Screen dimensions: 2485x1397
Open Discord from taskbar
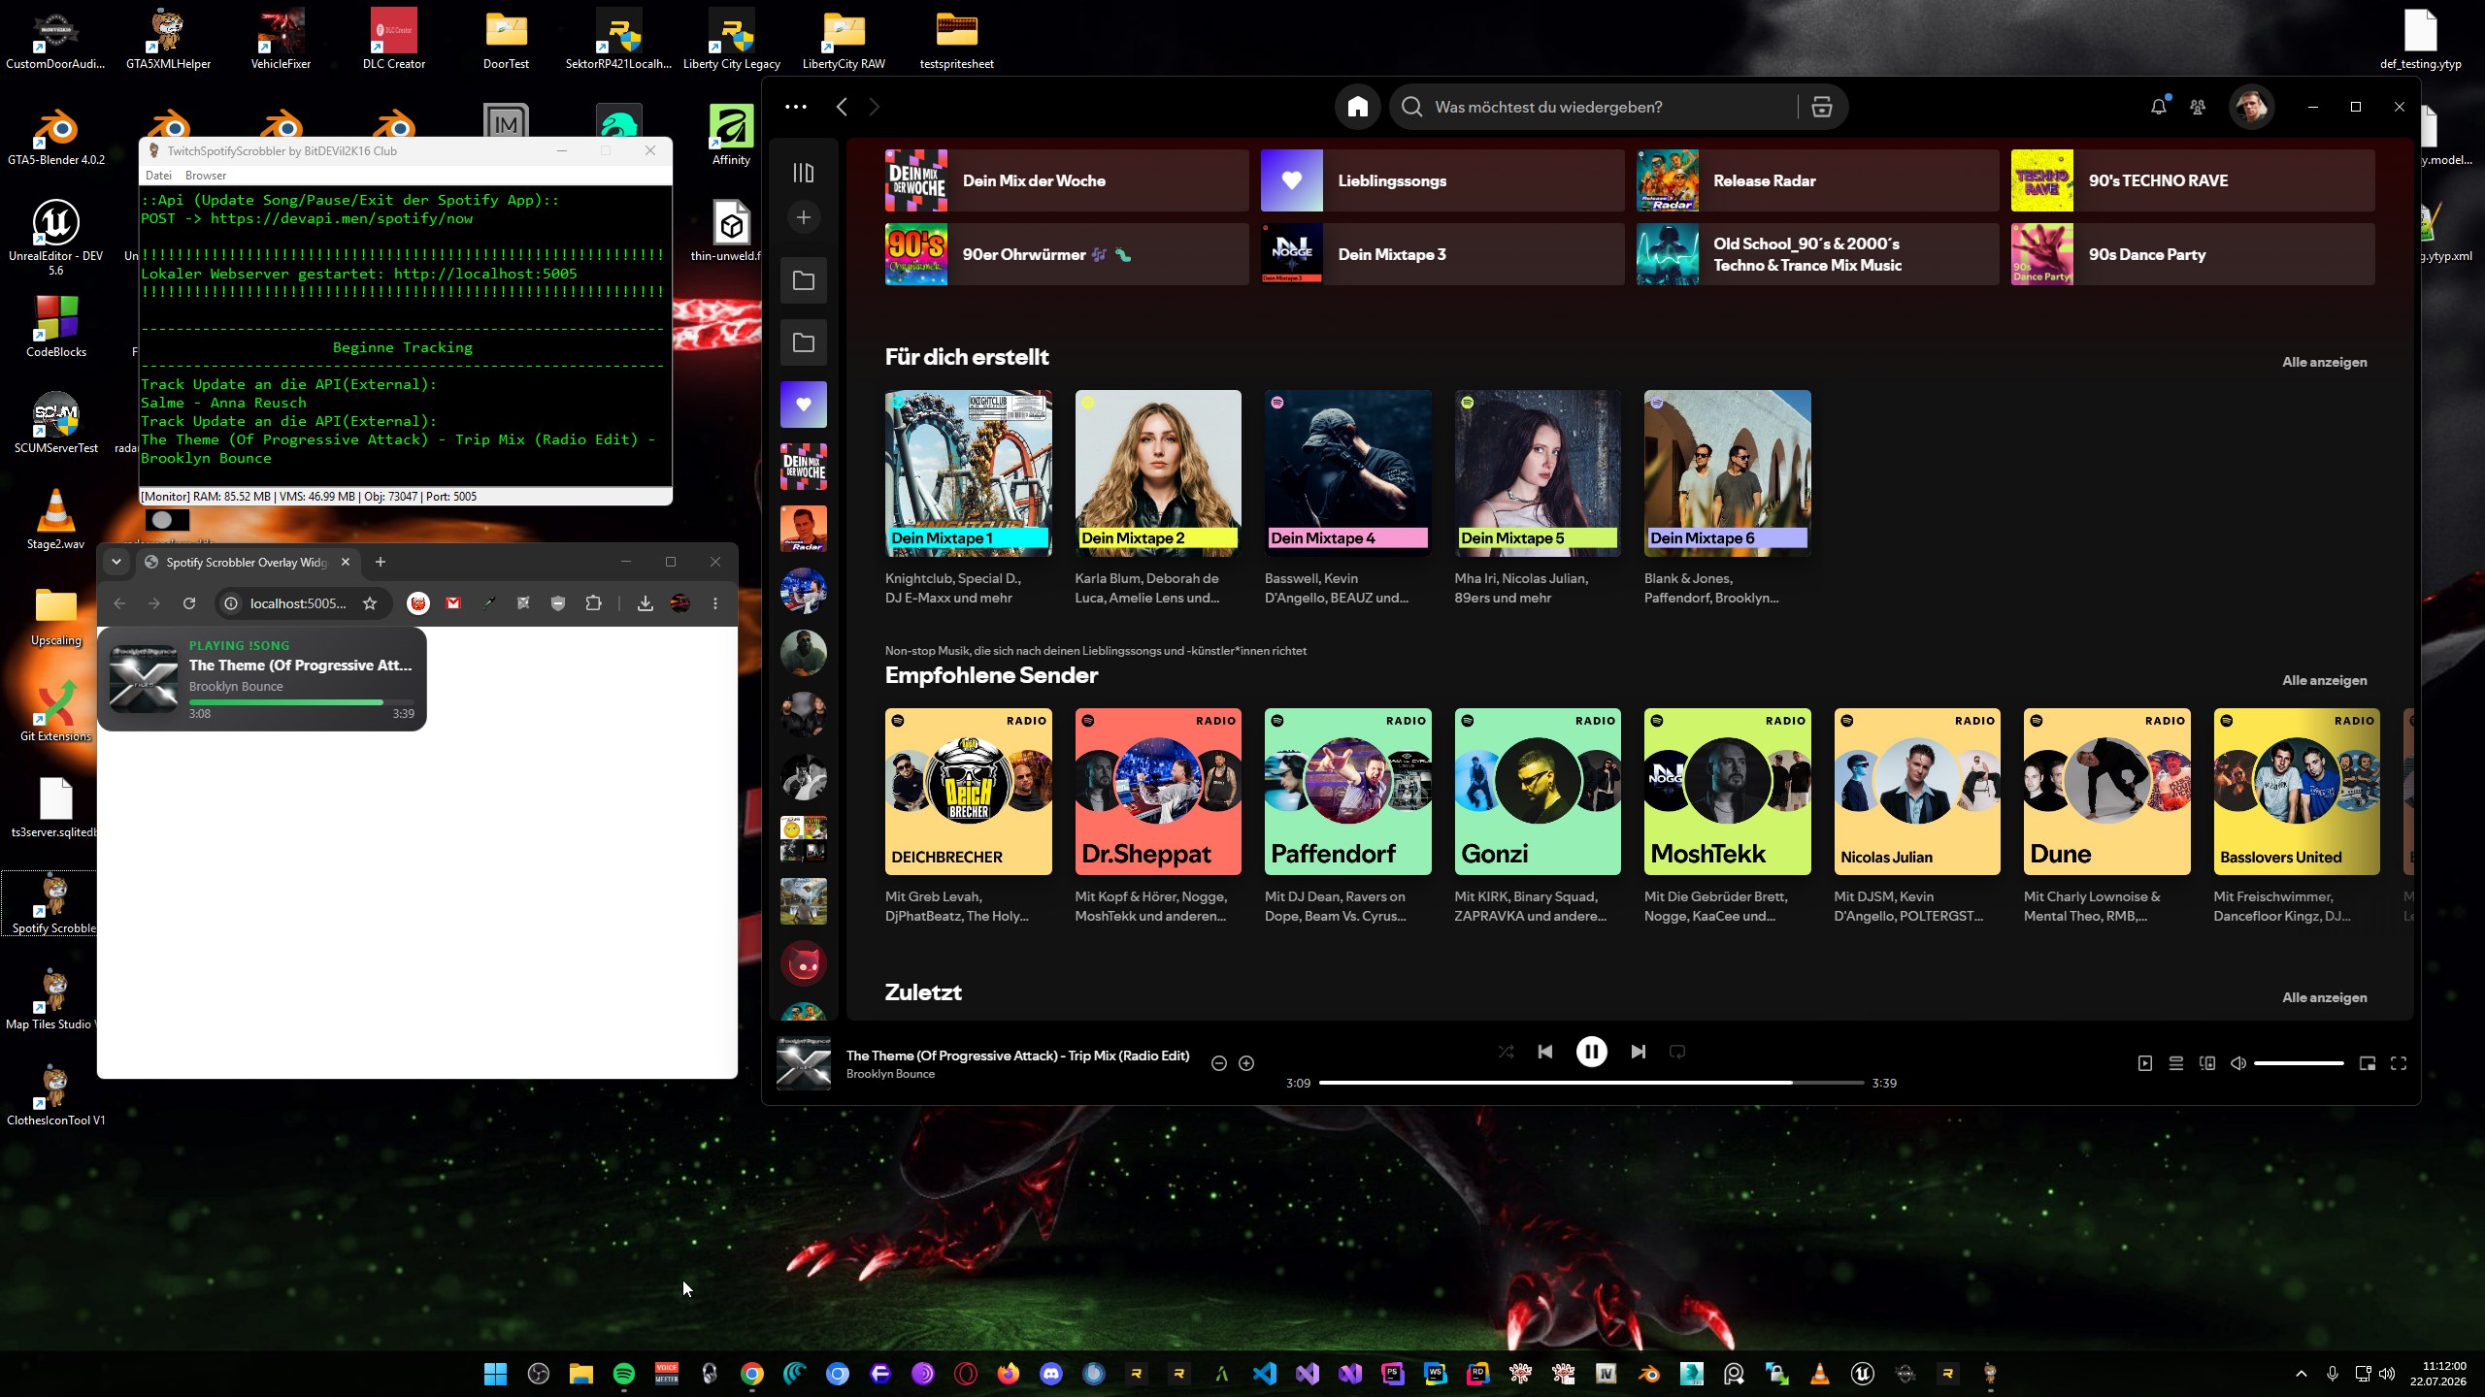coord(1051,1374)
